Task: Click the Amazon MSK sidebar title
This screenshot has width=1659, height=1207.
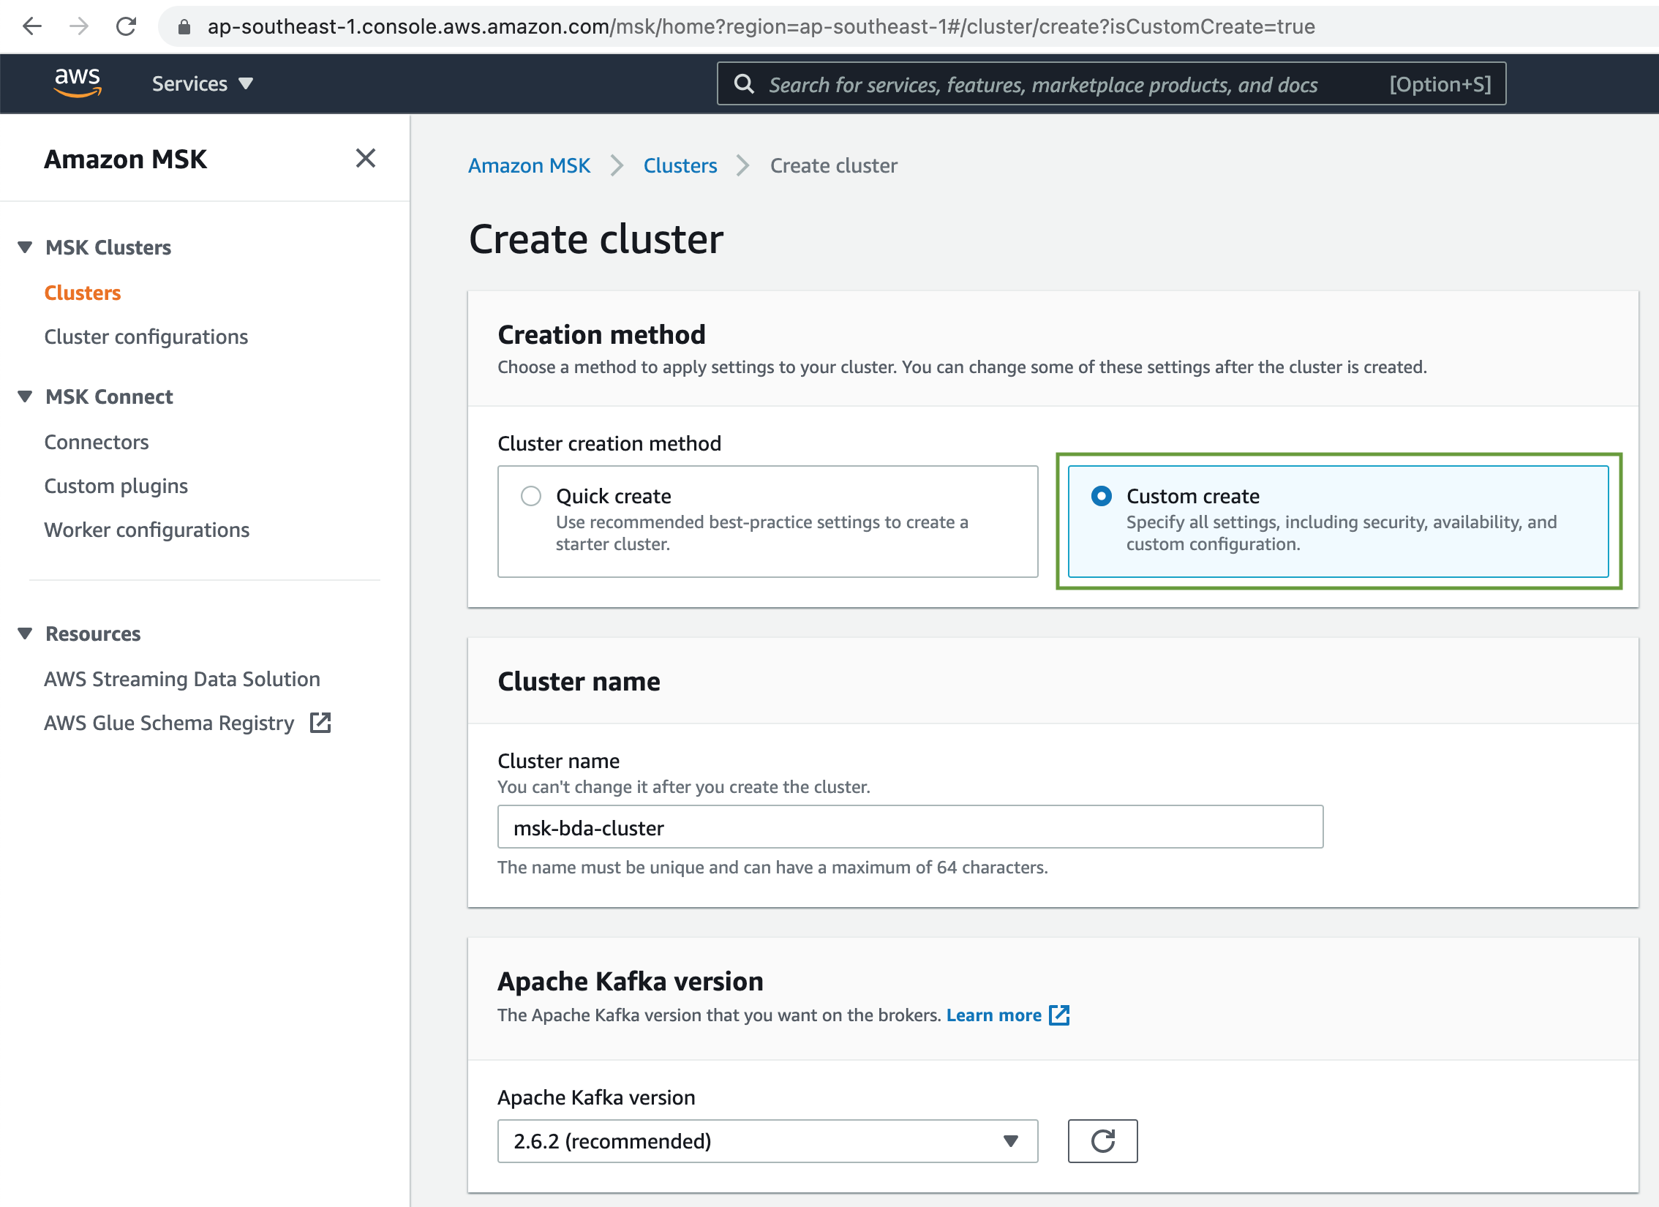Action: [126, 159]
